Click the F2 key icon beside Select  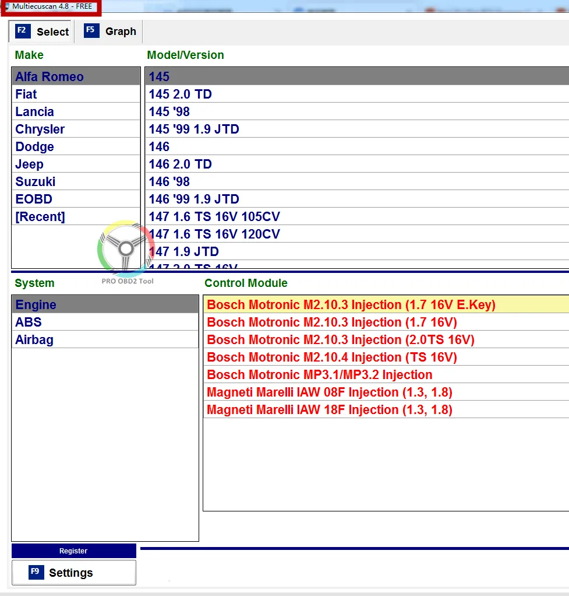(x=23, y=31)
